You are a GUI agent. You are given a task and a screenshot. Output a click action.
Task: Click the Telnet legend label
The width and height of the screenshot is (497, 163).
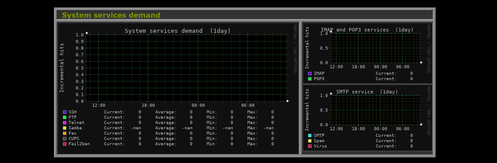[x=77, y=123]
